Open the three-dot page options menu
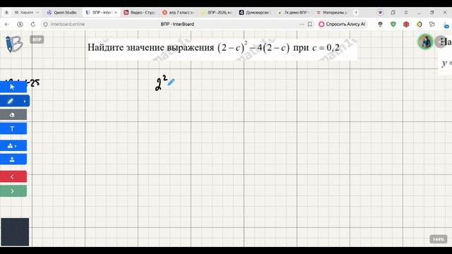 pos(302,24)
